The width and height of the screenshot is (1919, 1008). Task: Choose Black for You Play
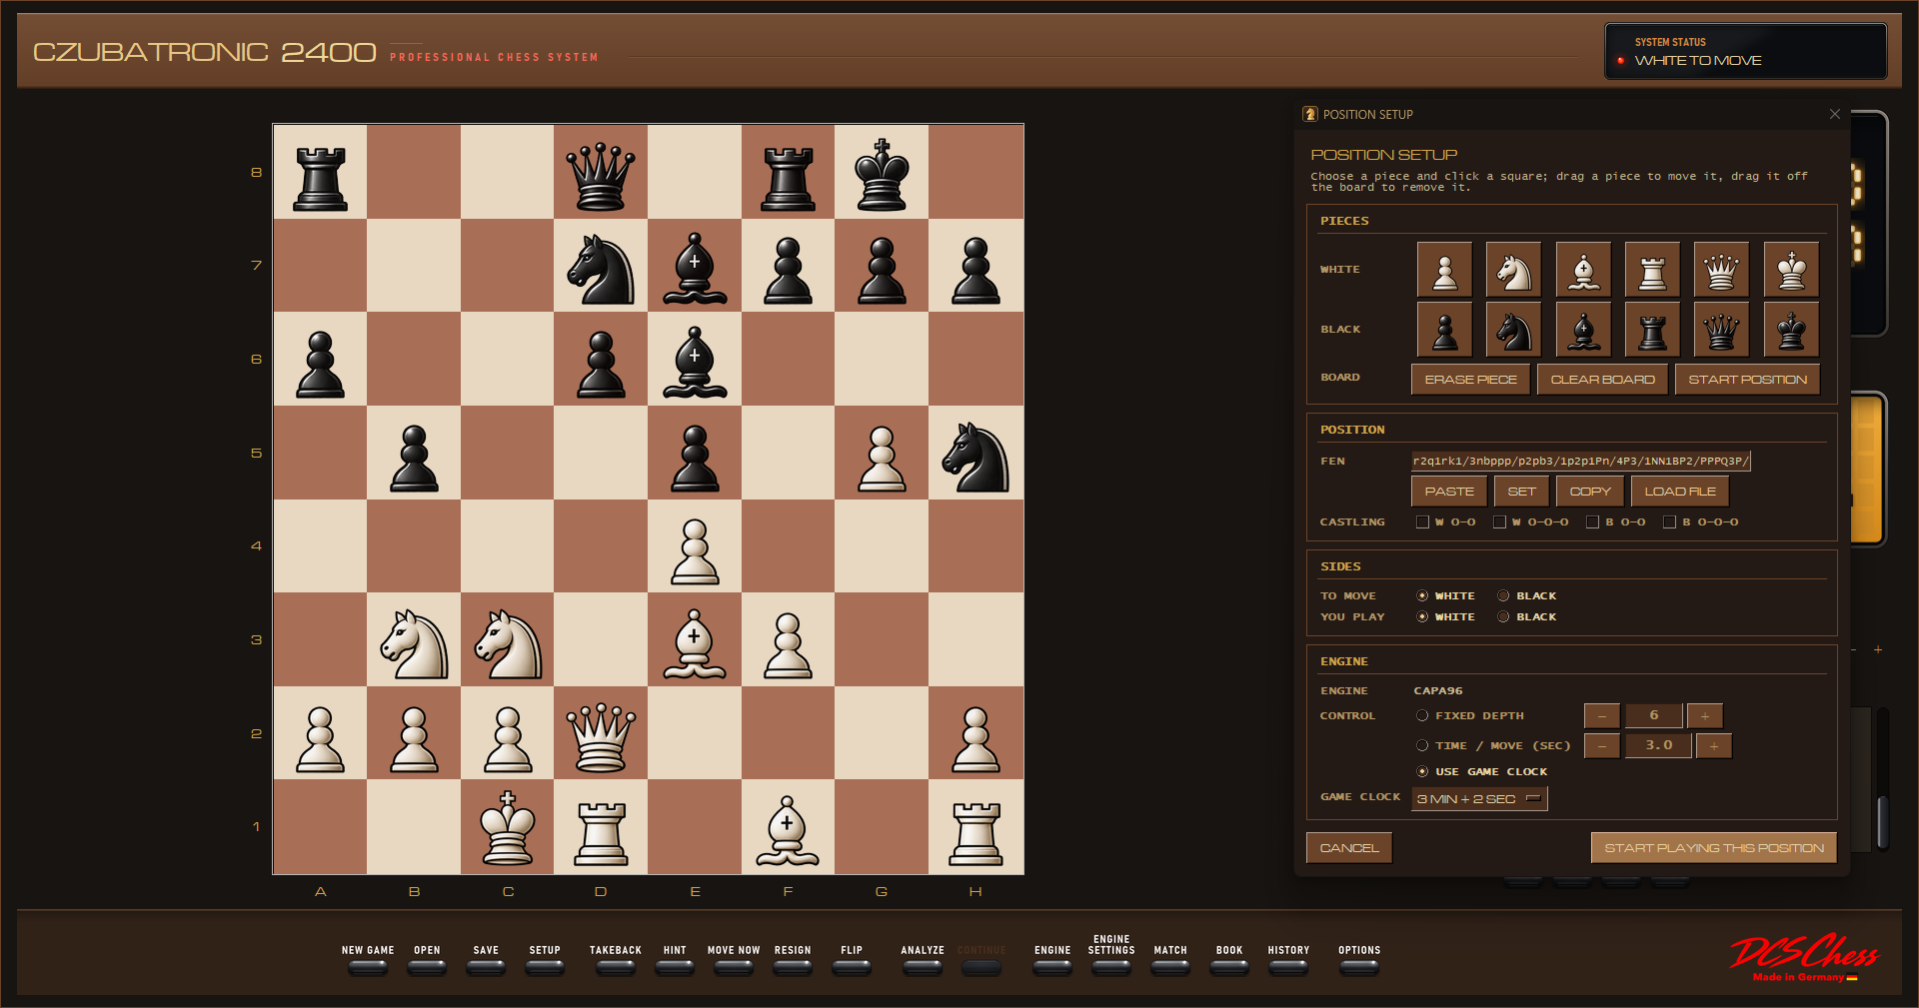click(x=1503, y=616)
